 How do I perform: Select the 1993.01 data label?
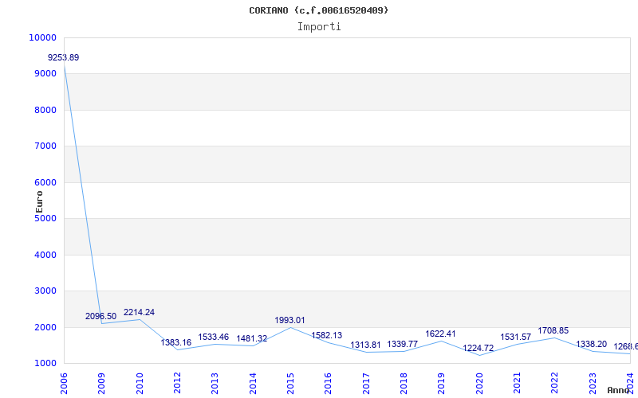pyautogui.click(x=289, y=320)
